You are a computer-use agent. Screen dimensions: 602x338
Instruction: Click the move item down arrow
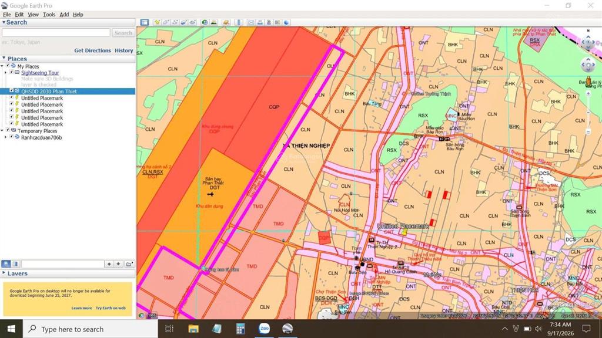coord(118,263)
